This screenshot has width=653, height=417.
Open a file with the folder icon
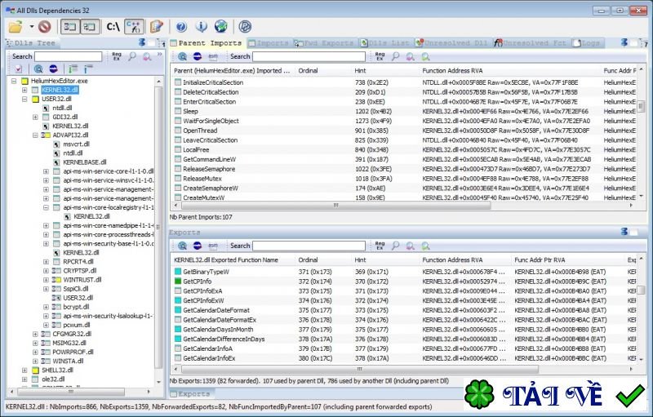[x=16, y=27]
